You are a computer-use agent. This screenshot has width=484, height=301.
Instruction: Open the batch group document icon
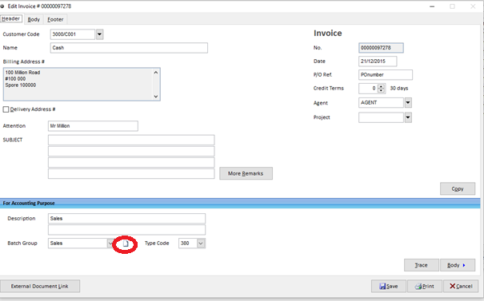[x=126, y=244]
